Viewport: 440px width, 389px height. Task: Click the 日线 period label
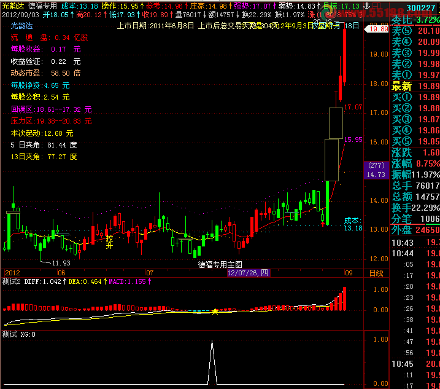(376, 273)
